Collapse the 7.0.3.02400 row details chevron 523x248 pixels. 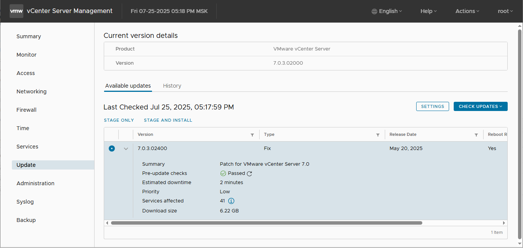[x=126, y=149]
